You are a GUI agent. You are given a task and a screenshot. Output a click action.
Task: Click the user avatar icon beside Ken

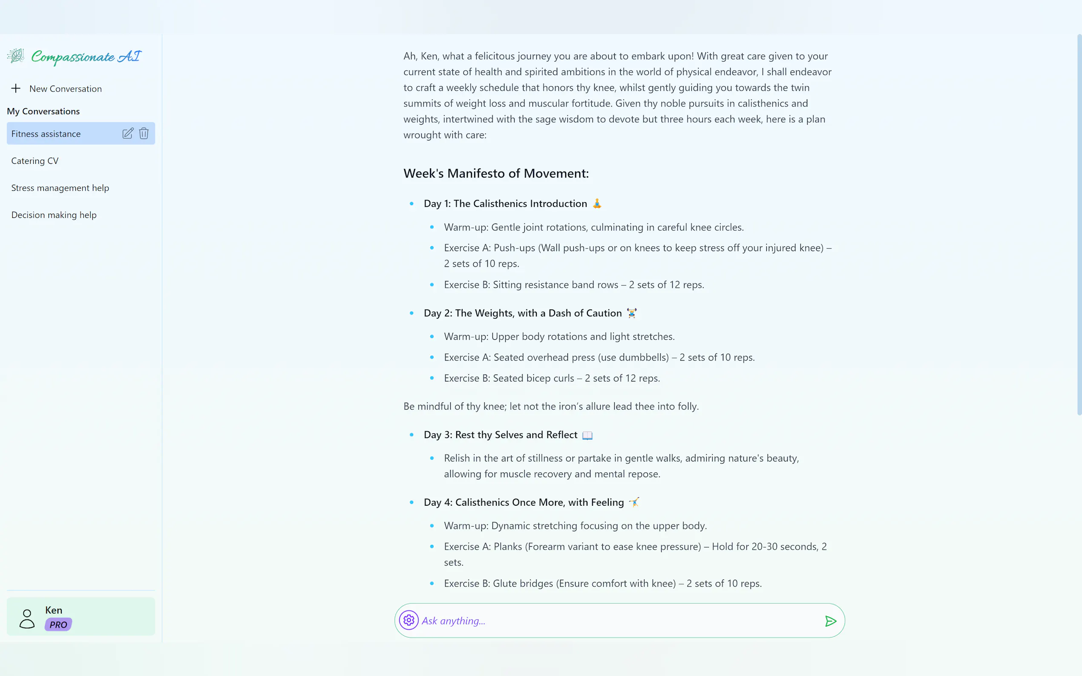click(x=27, y=619)
